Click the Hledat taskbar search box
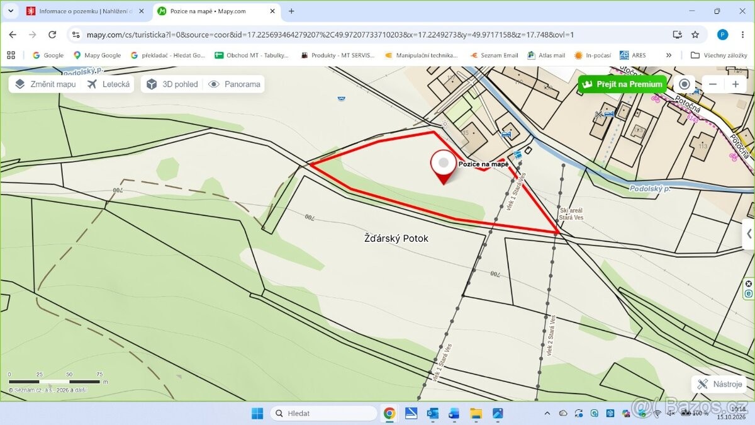 point(323,413)
